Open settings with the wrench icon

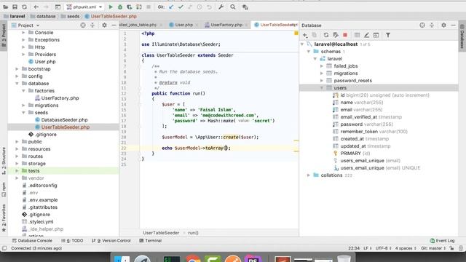221,7
